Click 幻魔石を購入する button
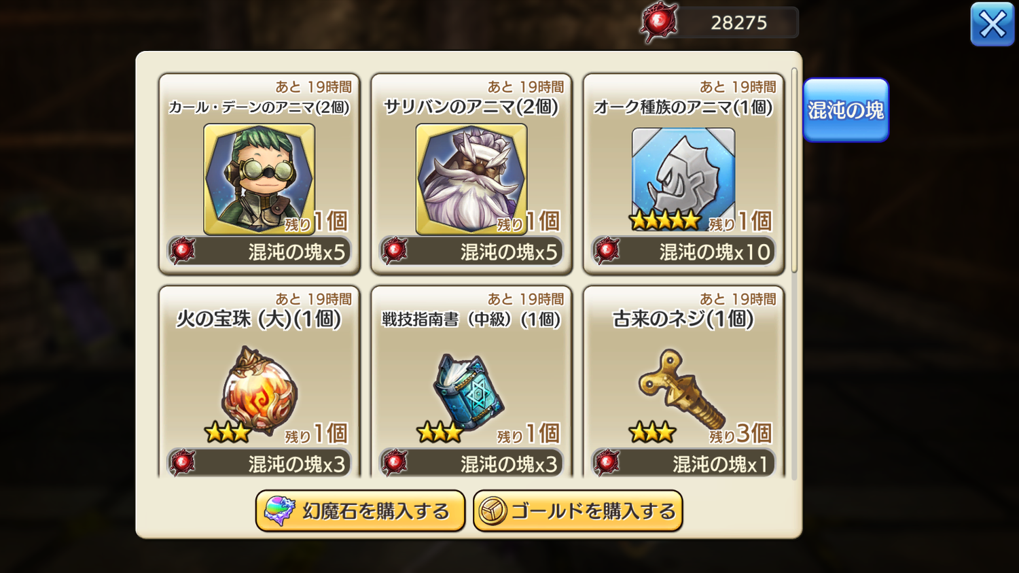Screen dimensions: 1019x573 (360, 511)
